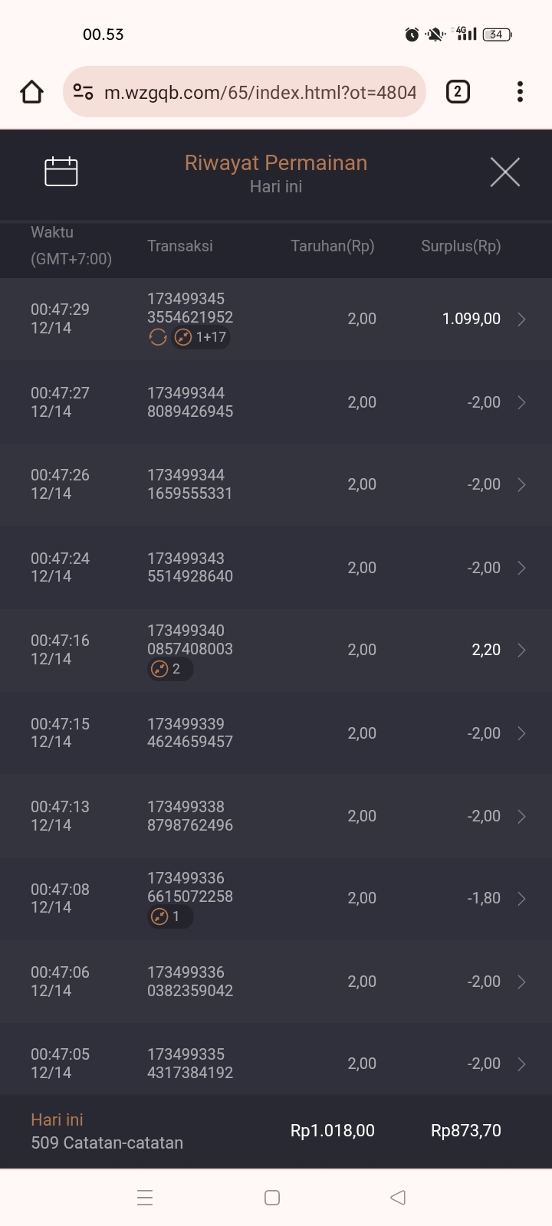Tap the scatter badge showing 2
Screen dimensions: 552x1226
169,669
